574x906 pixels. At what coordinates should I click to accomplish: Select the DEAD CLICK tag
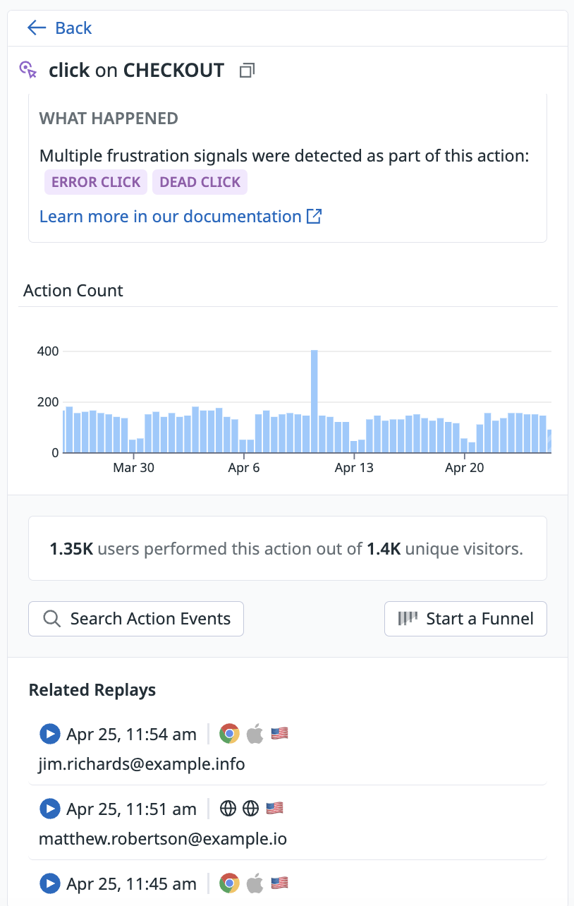coord(200,182)
